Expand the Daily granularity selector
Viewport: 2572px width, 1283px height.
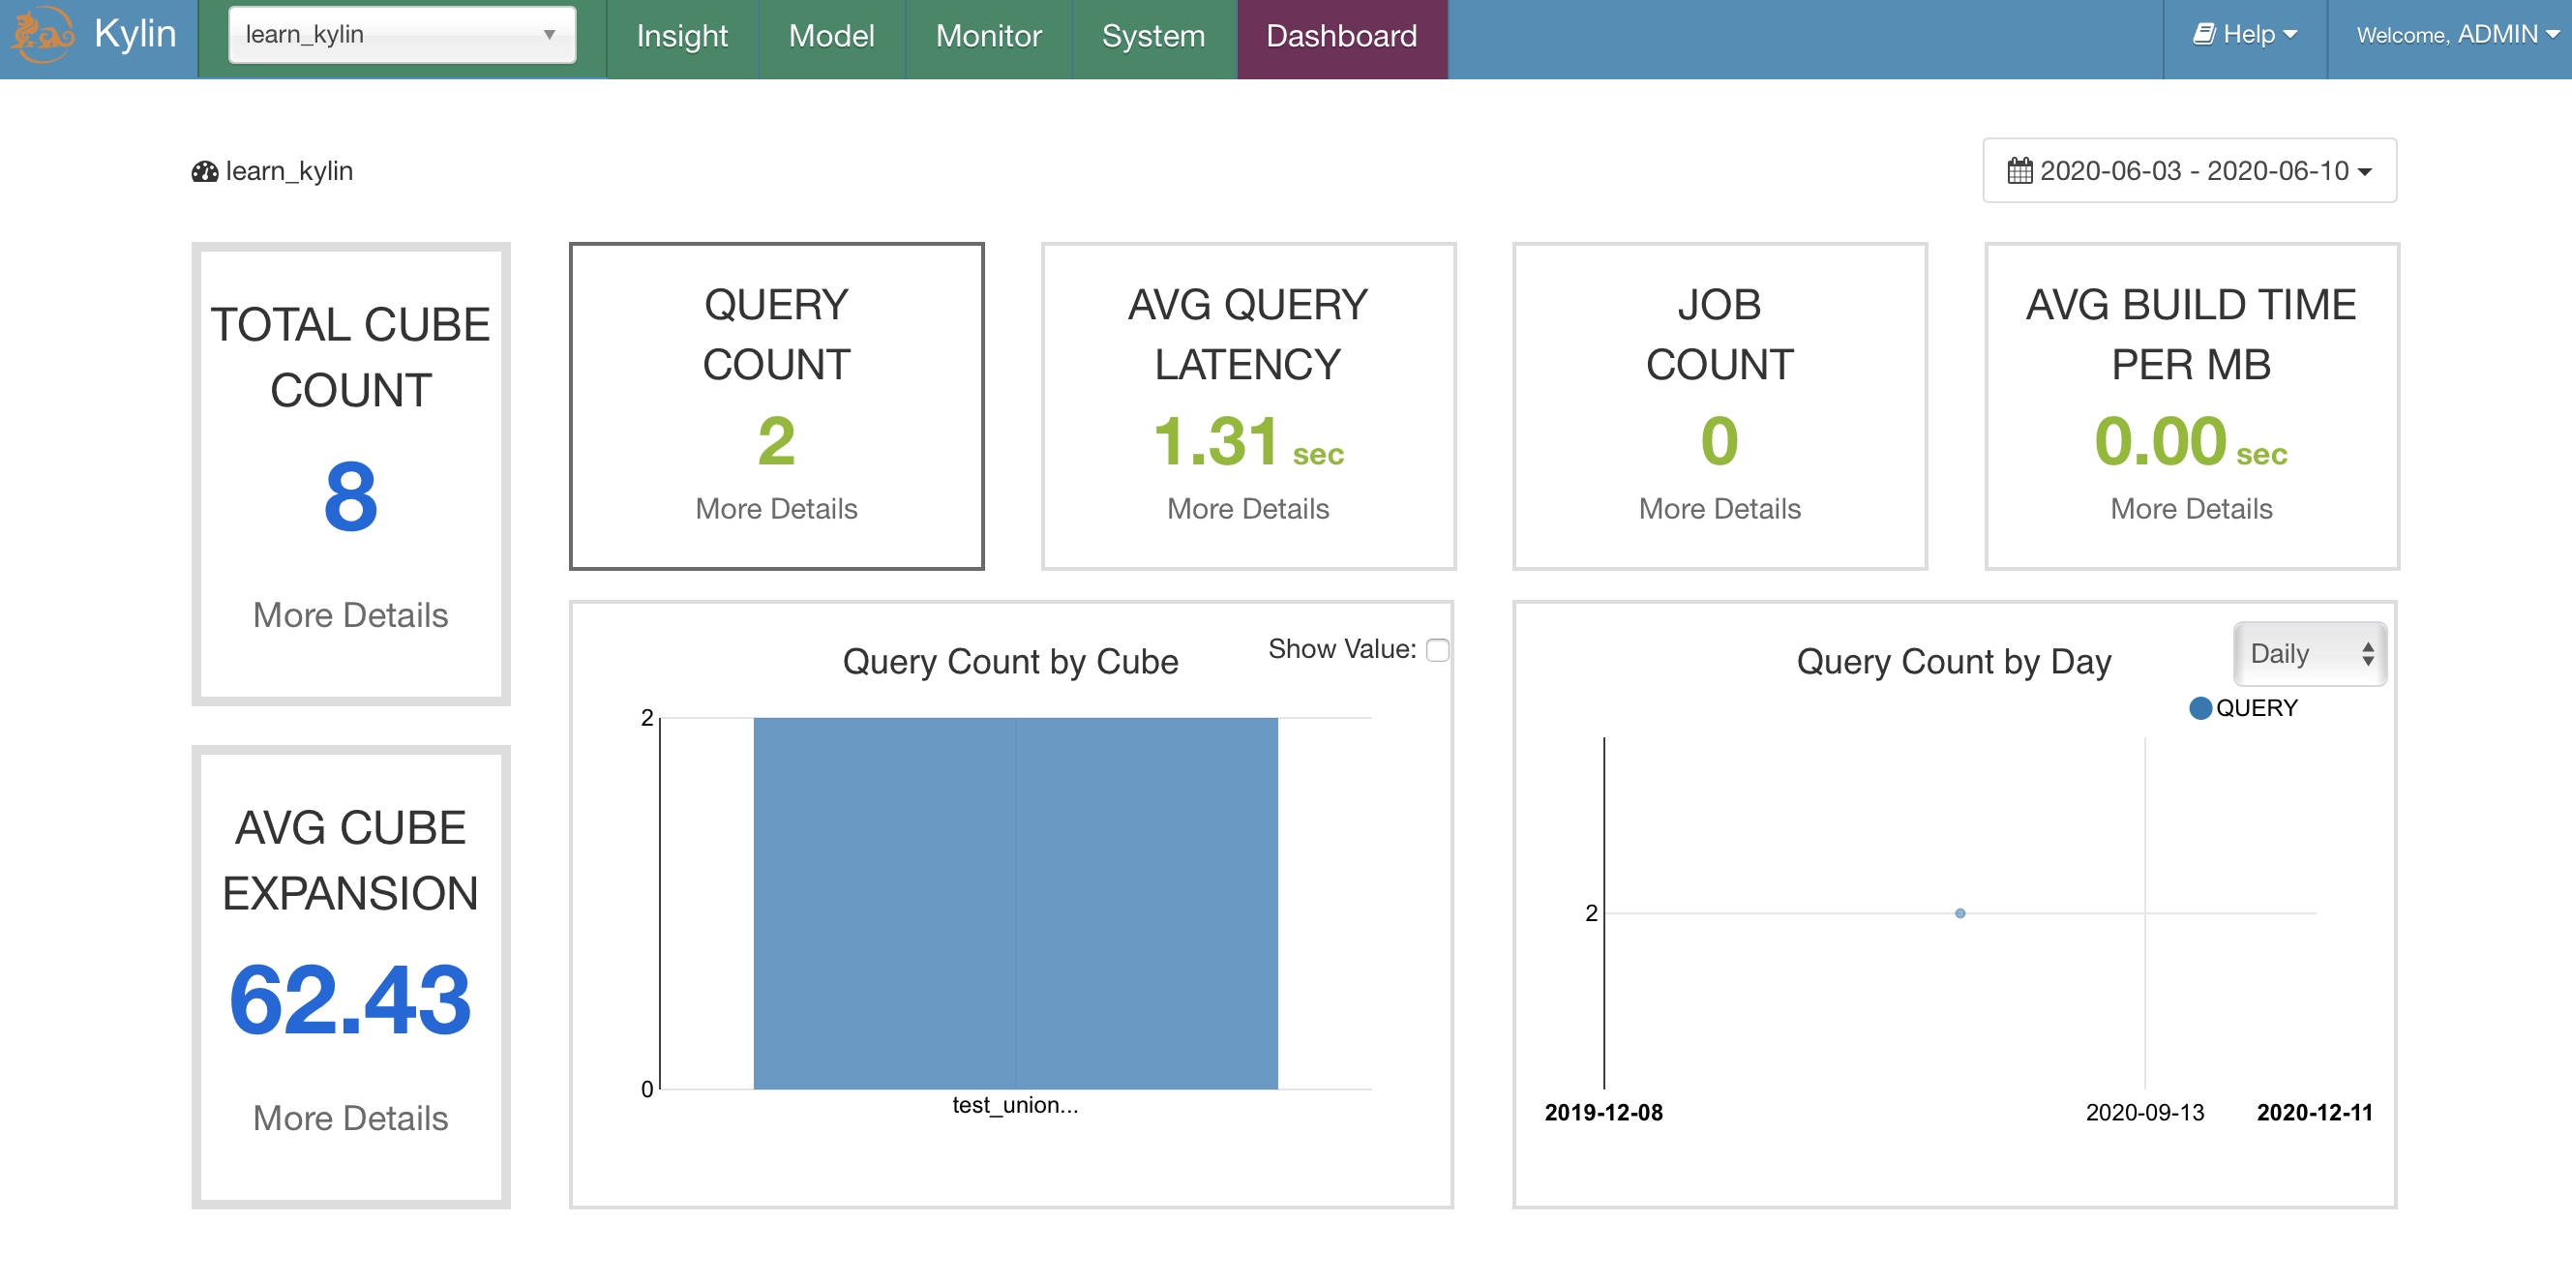click(x=2309, y=654)
